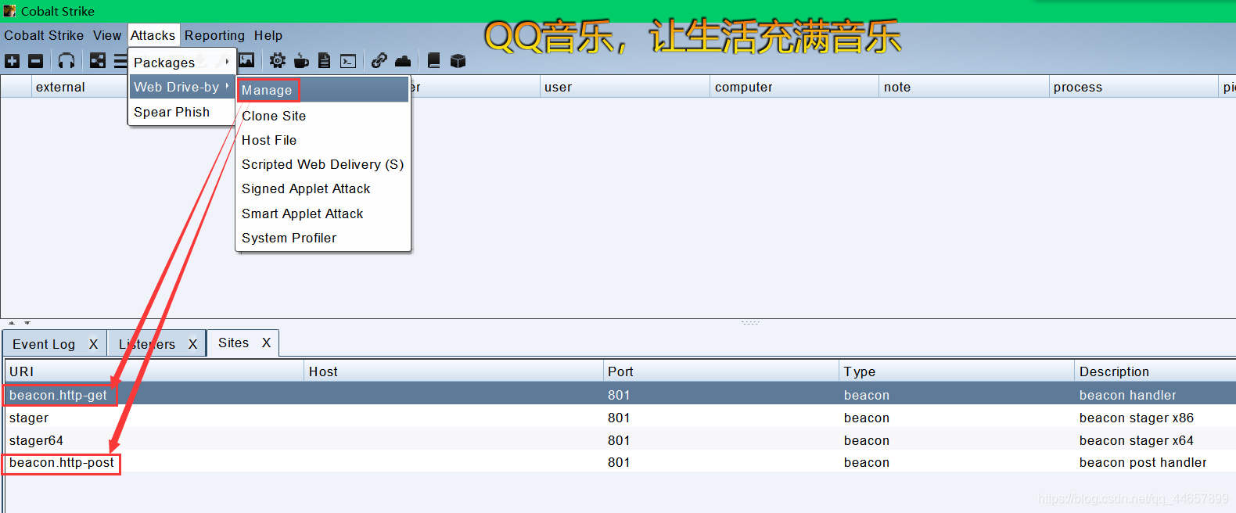The height and width of the screenshot is (513, 1236).
Task: Sort sites by the Type column header
Action: click(957, 371)
